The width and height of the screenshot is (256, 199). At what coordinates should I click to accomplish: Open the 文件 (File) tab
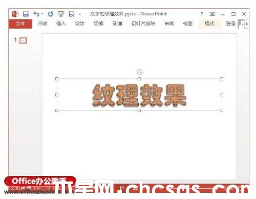(x=20, y=24)
